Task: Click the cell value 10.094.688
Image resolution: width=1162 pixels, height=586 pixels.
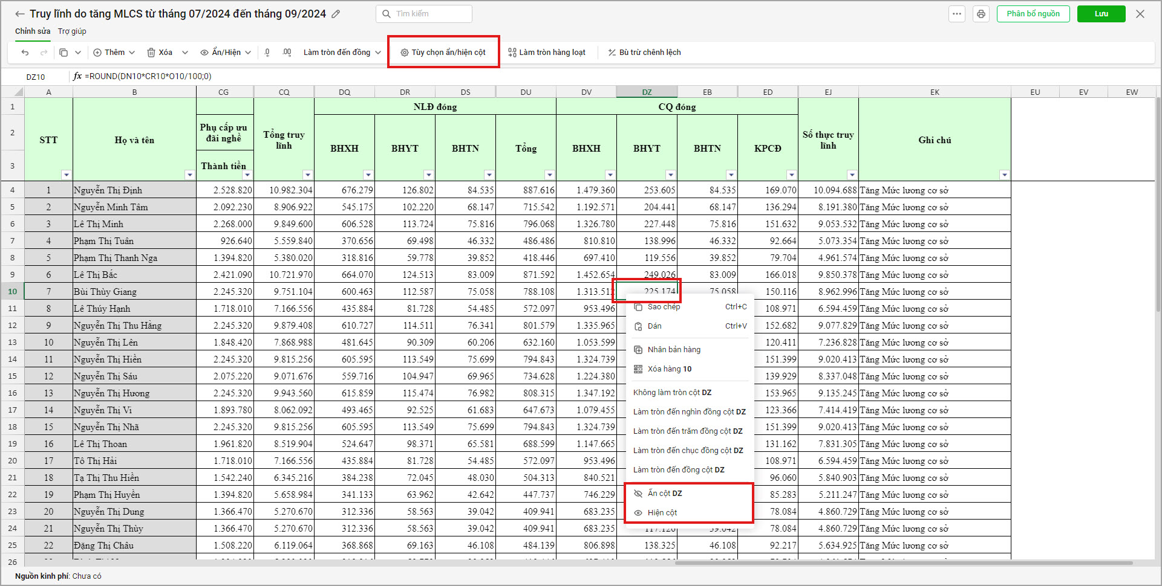Action: (829, 190)
